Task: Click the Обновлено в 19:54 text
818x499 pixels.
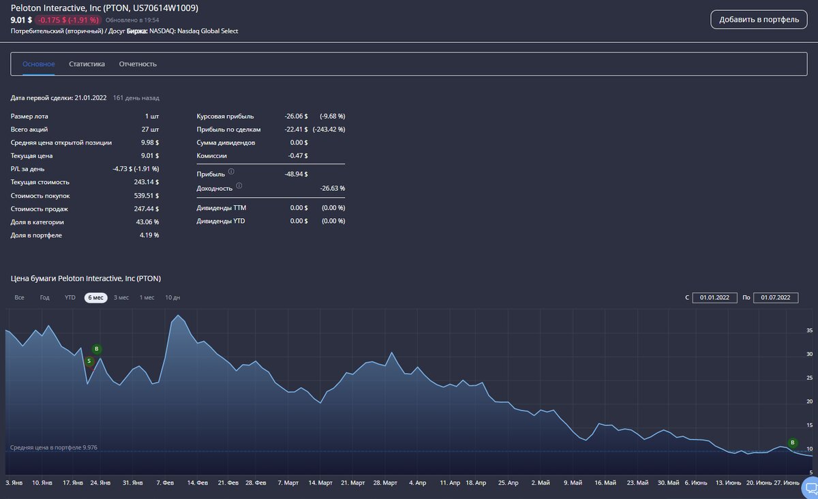Action: point(132,20)
